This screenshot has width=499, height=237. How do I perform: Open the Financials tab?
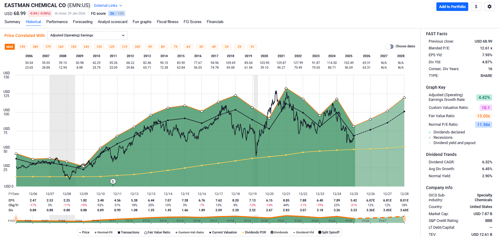tap(215, 22)
